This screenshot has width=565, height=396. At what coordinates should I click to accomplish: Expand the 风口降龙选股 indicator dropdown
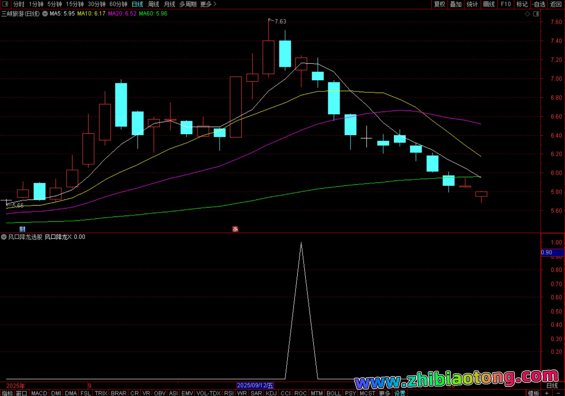(4, 237)
